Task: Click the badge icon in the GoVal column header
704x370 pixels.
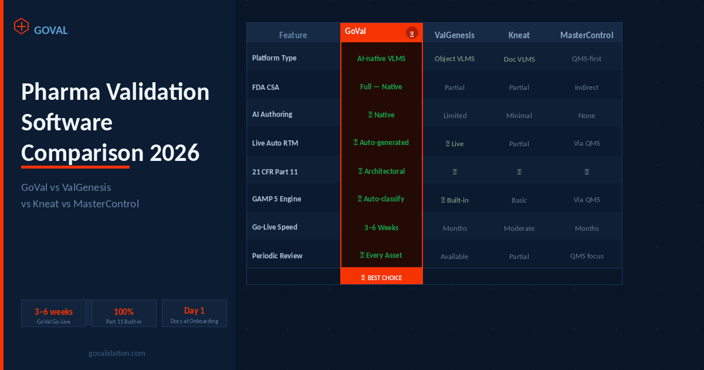Action: coord(412,33)
